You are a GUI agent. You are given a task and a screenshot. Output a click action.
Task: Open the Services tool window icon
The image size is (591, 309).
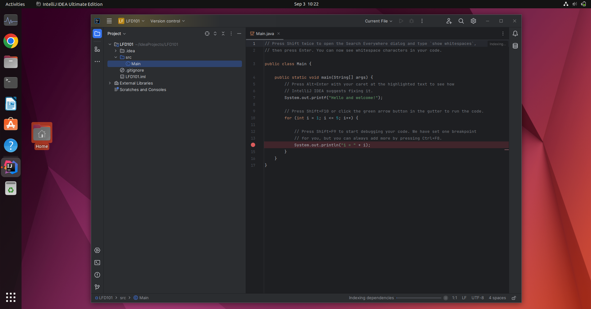[x=97, y=250]
